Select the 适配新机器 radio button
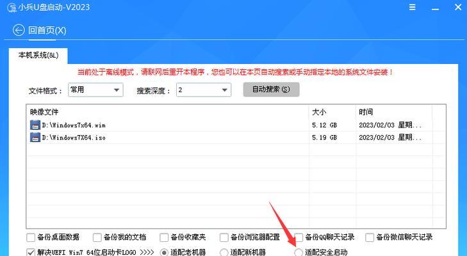Image resolution: width=467 pixels, height=256 pixels. click(224, 252)
